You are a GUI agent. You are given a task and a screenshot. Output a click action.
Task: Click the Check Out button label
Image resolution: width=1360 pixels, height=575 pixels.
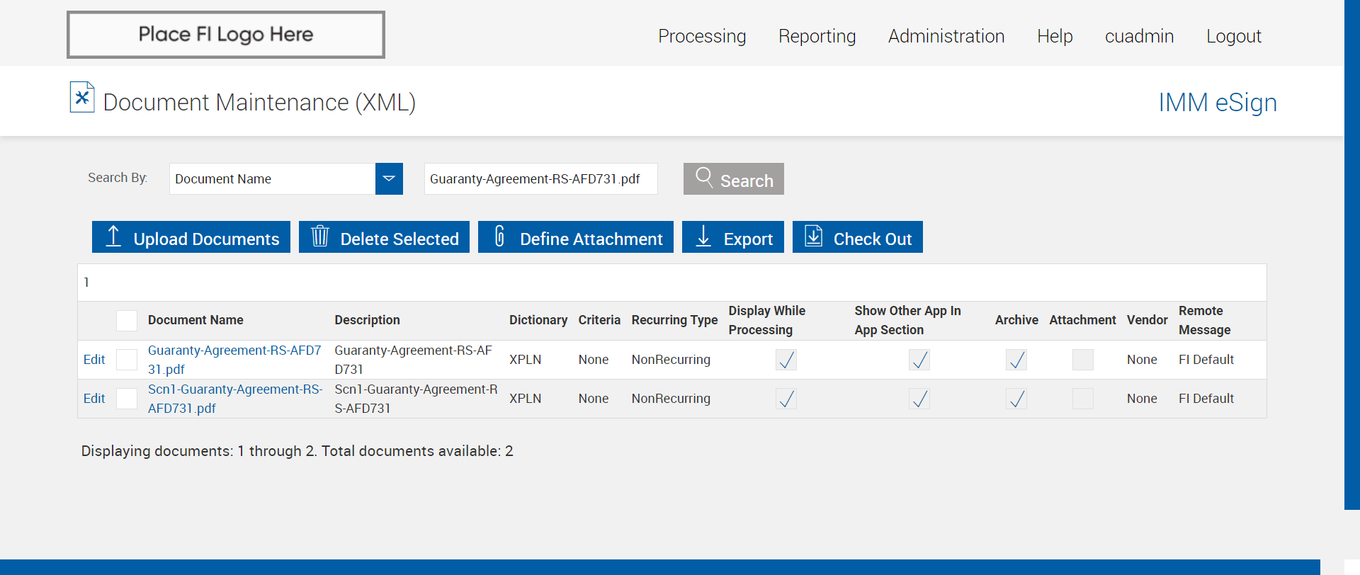873,239
